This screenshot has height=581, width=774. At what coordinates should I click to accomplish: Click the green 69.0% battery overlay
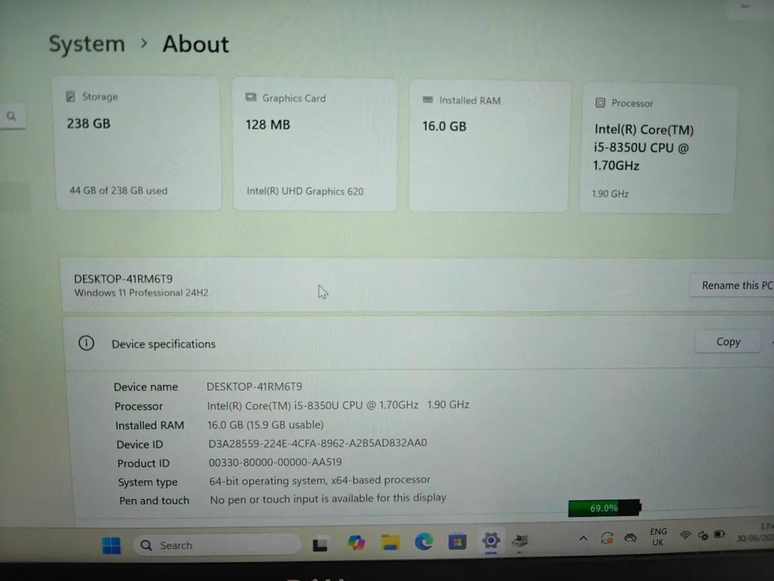tap(604, 508)
